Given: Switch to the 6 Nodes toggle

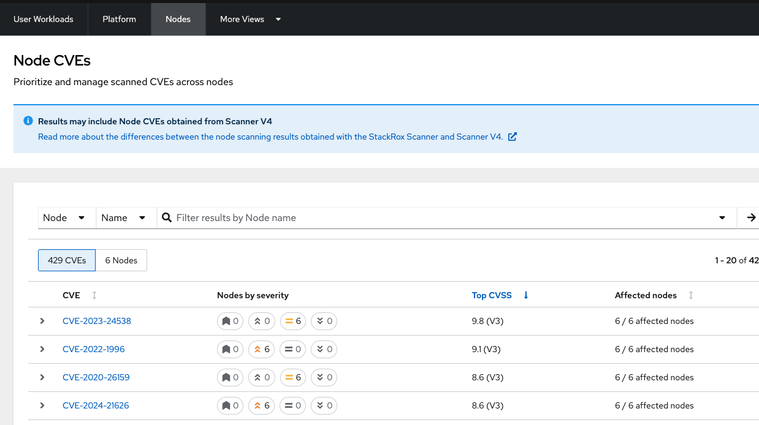Looking at the screenshot, I should tap(121, 260).
